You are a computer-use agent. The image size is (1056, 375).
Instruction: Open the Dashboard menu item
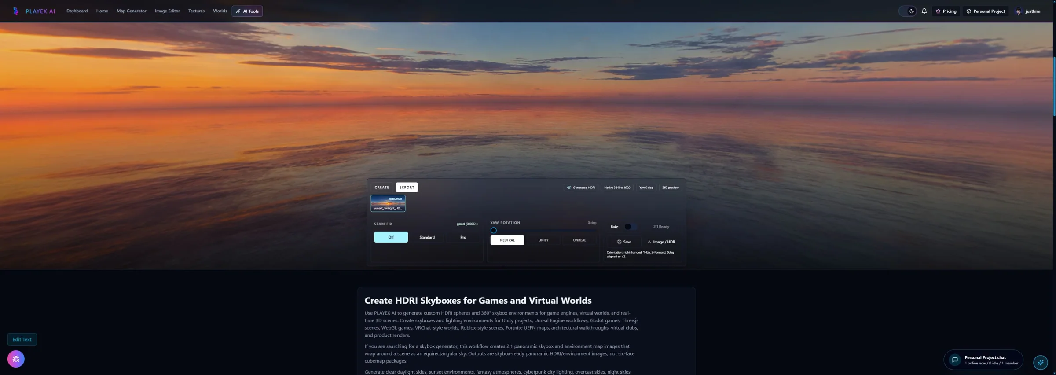click(77, 11)
